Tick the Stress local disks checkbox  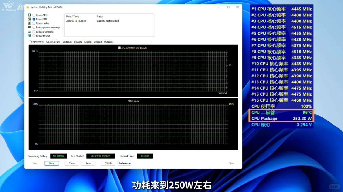(34, 31)
